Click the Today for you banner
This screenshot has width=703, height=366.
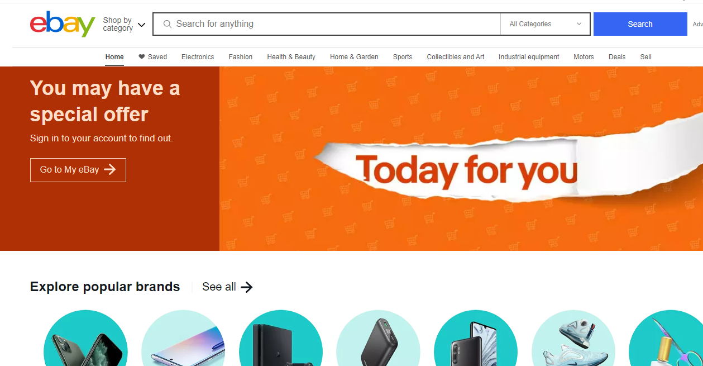pos(461,159)
